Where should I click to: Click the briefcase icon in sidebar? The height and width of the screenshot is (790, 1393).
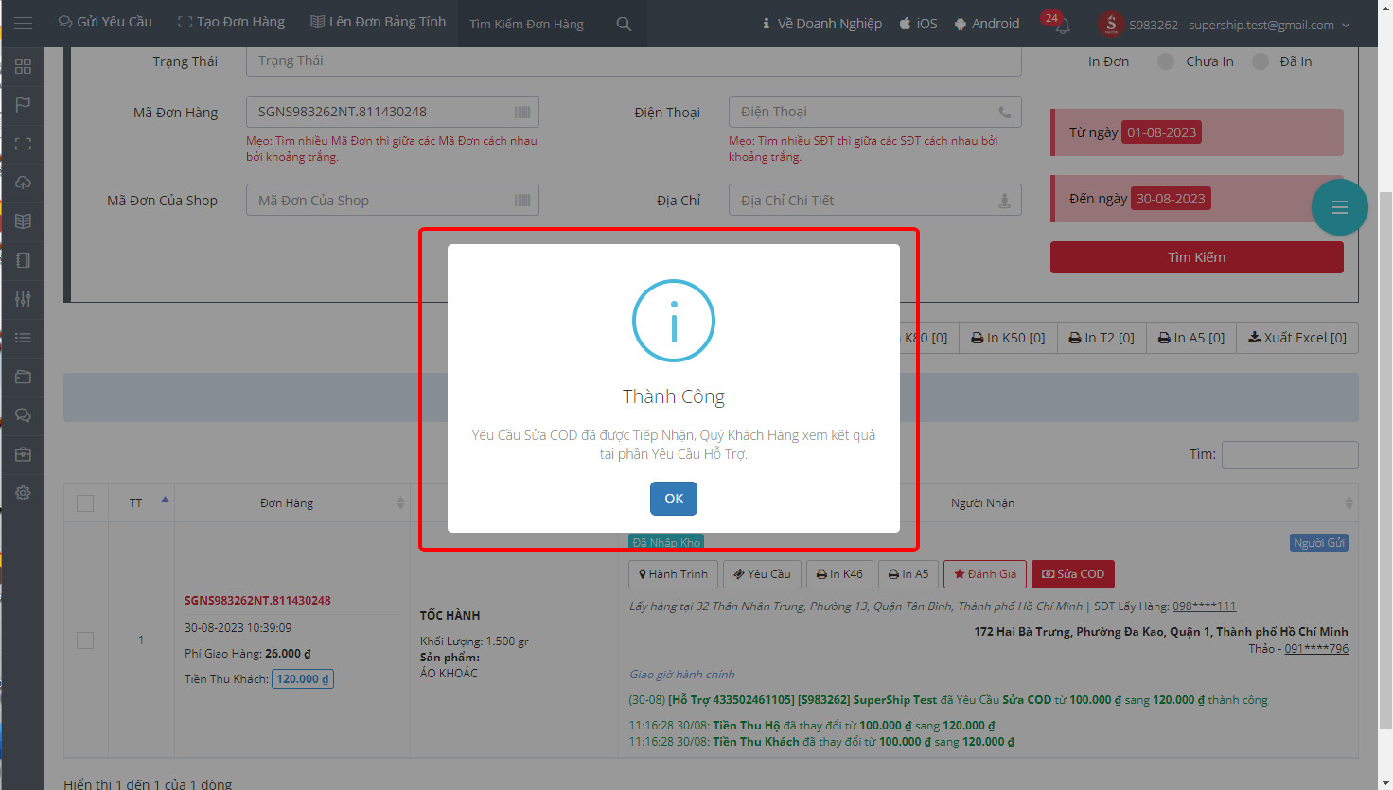tap(23, 454)
